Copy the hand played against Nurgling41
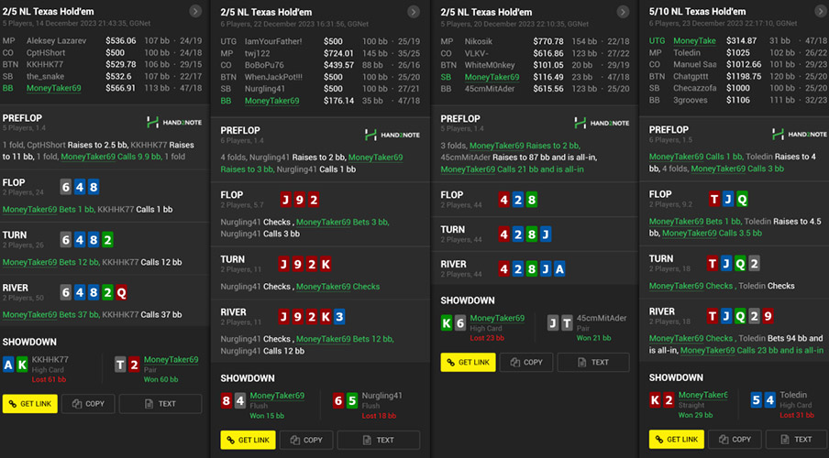Image resolution: width=829 pixels, height=458 pixels. click(x=307, y=440)
